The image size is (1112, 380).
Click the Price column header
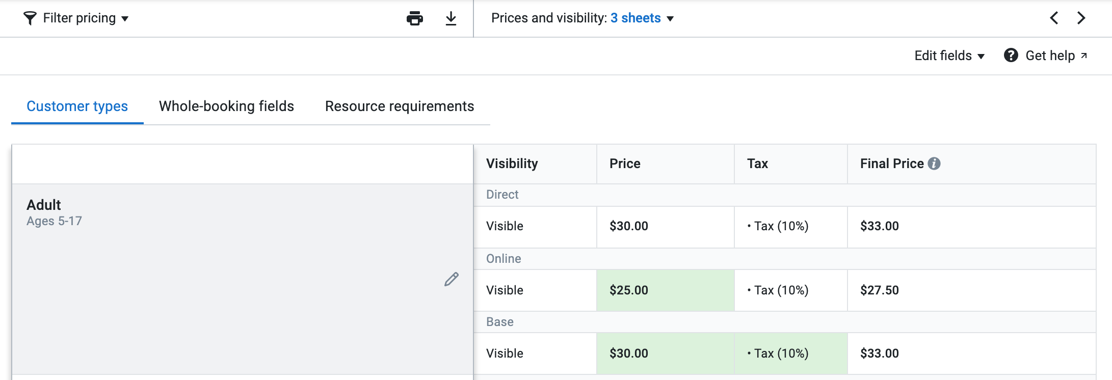tap(666, 164)
